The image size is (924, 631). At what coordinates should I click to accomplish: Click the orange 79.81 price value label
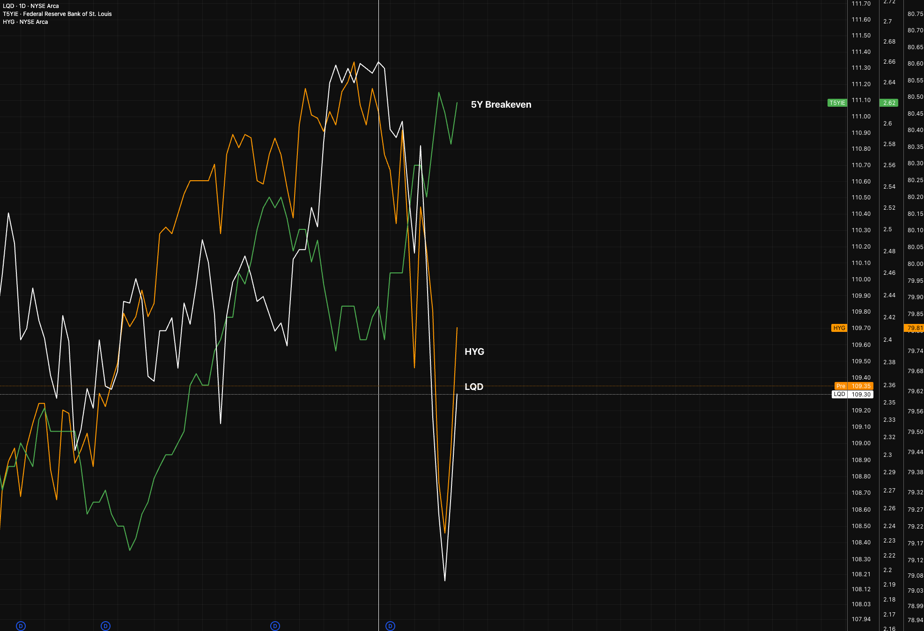click(915, 328)
